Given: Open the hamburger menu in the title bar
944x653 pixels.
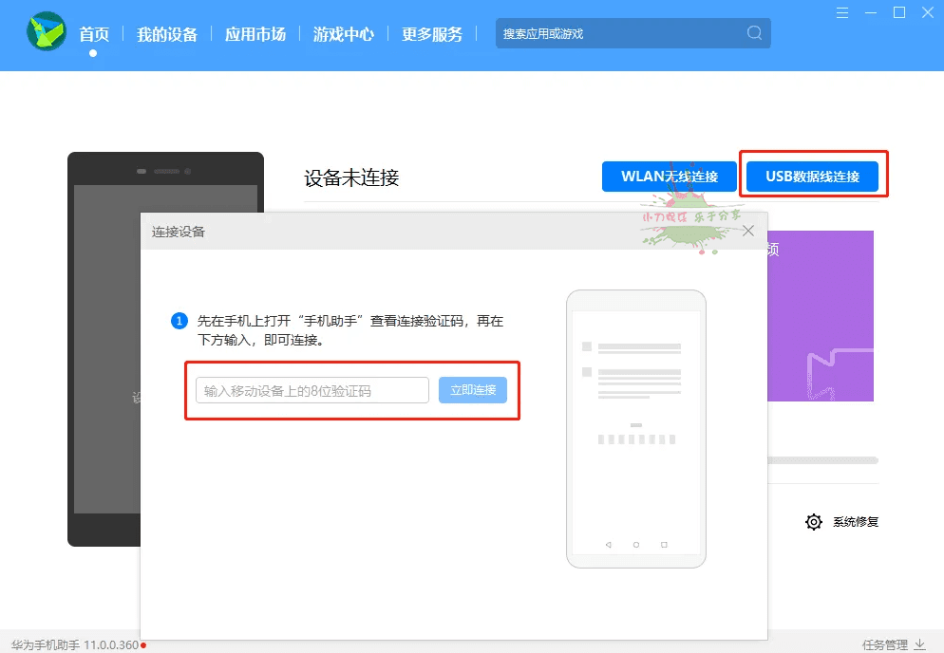Looking at the screenshot, I should click(x=840, y=13).
